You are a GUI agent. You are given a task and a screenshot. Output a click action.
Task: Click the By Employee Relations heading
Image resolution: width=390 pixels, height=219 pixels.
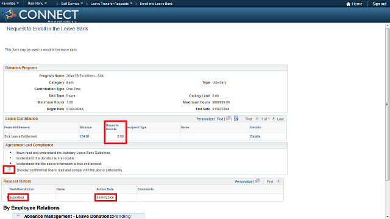[31, 208]
